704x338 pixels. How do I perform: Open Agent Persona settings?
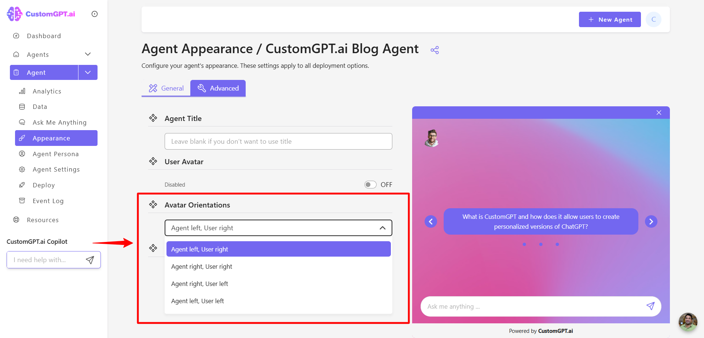point(55,154)
